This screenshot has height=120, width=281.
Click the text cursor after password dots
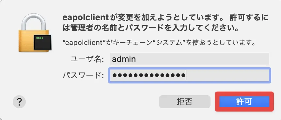[186, 75]
